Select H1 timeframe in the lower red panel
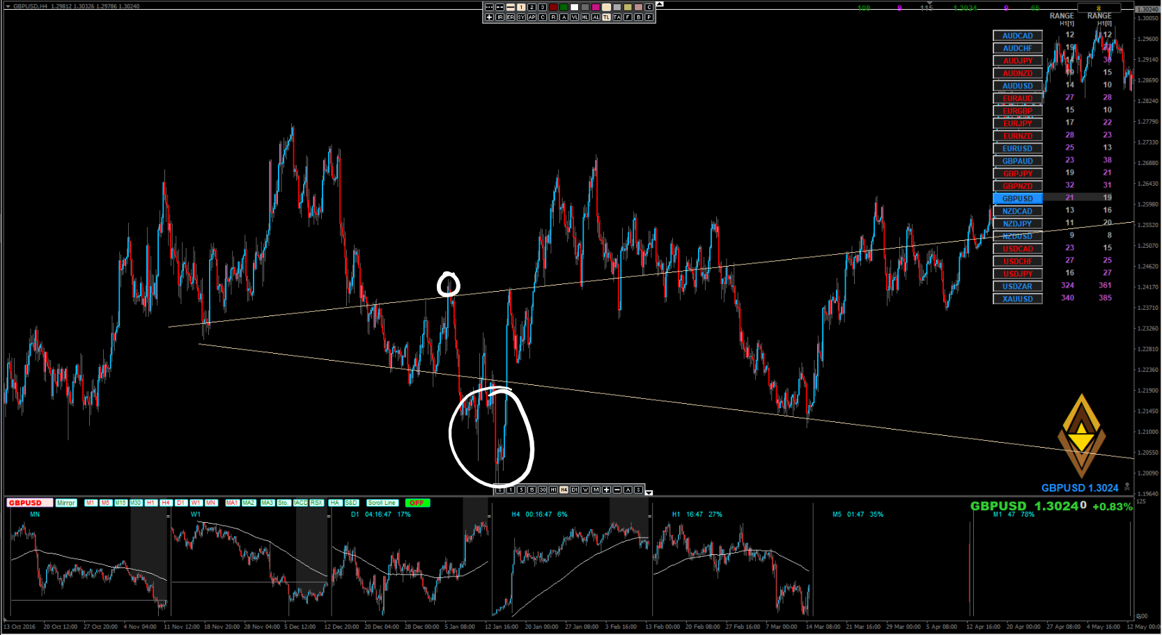 click(x=150, y=503)
